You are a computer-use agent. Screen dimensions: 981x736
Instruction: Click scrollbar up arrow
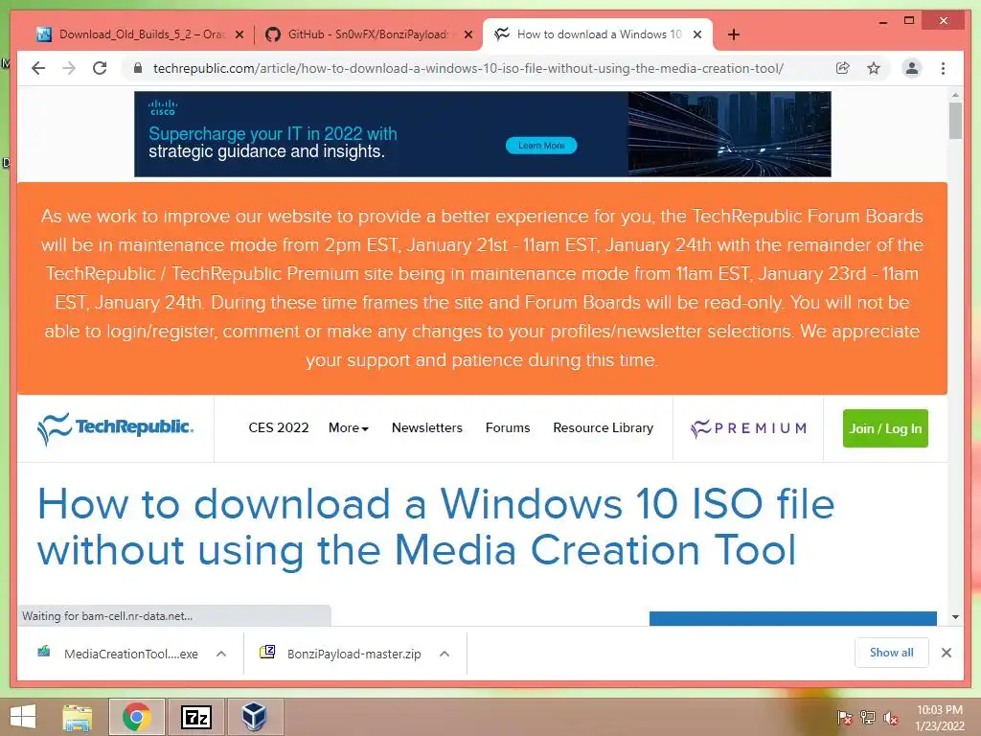955,95
